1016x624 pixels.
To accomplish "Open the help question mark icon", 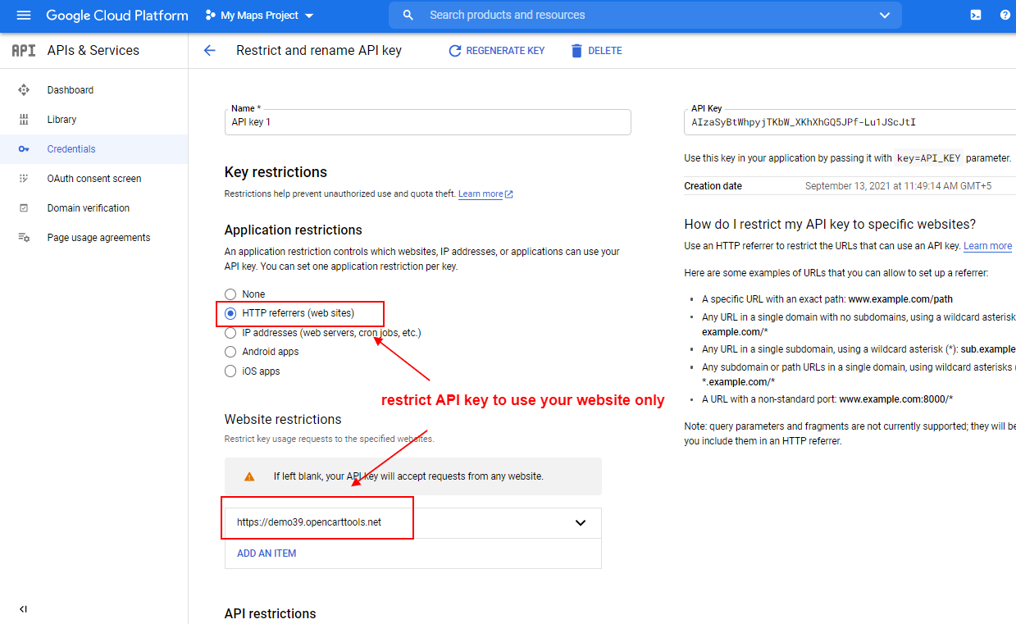I will click(1005, 15).
